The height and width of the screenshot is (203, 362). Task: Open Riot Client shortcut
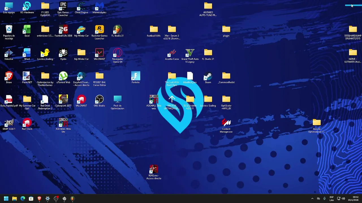coord(27,124)
